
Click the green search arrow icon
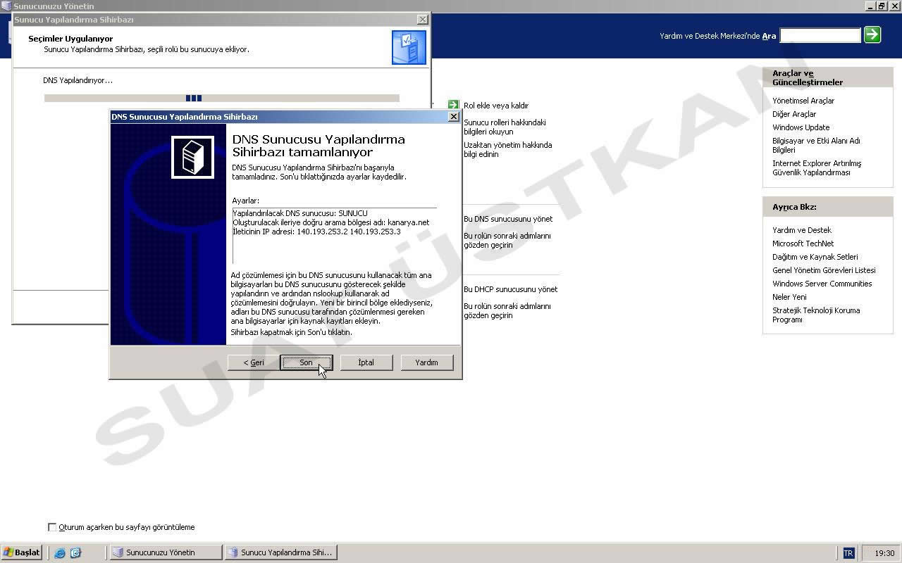click(872, 34)
